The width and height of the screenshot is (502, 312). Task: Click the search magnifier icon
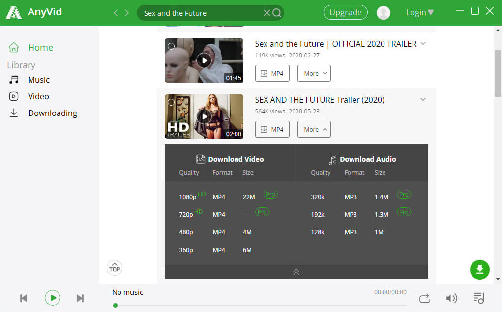[x=277, y=13]
